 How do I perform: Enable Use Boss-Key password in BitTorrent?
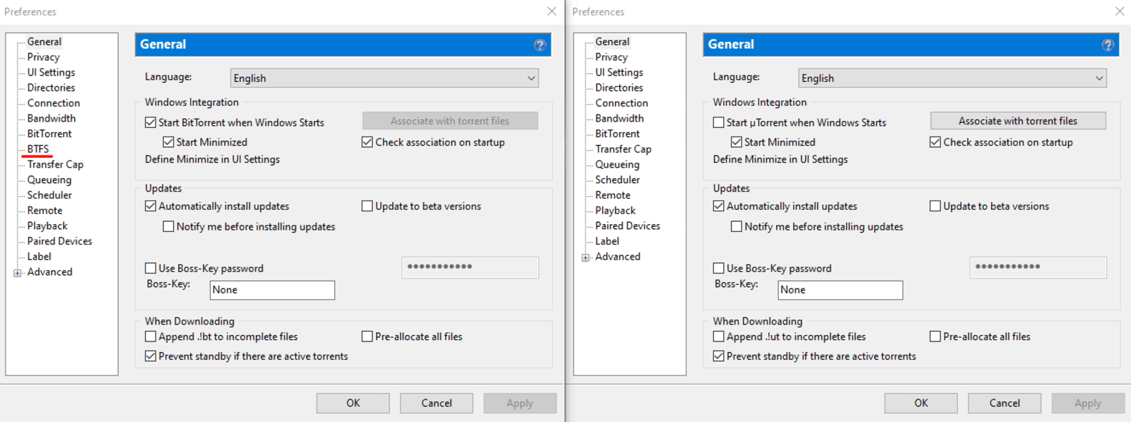(x=151, y=269)
